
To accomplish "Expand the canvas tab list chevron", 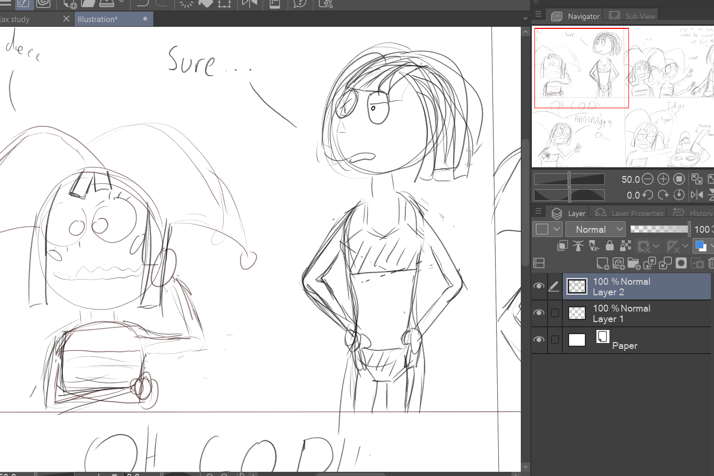I will [526, 18].
